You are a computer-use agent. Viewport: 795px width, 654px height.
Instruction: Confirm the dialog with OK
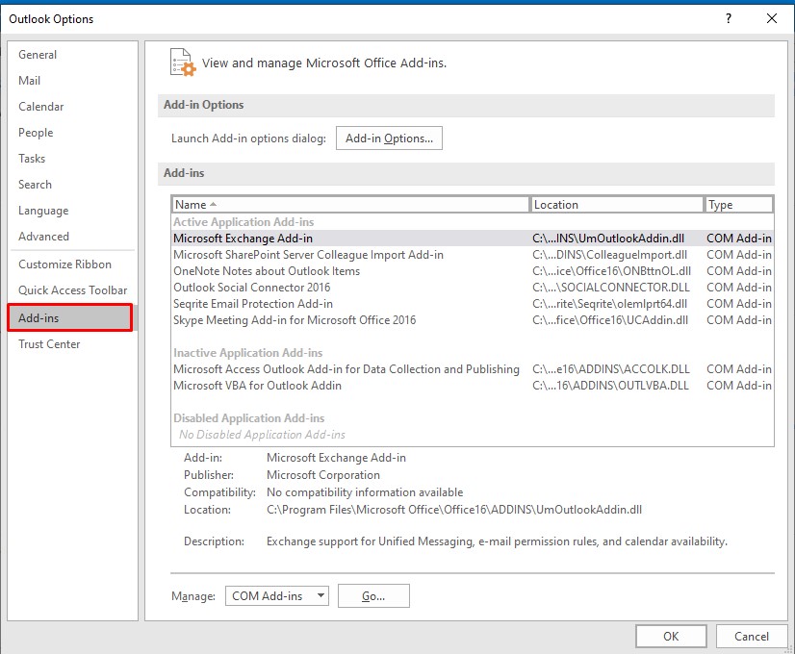pyautogui.click(x=671, y=636)
